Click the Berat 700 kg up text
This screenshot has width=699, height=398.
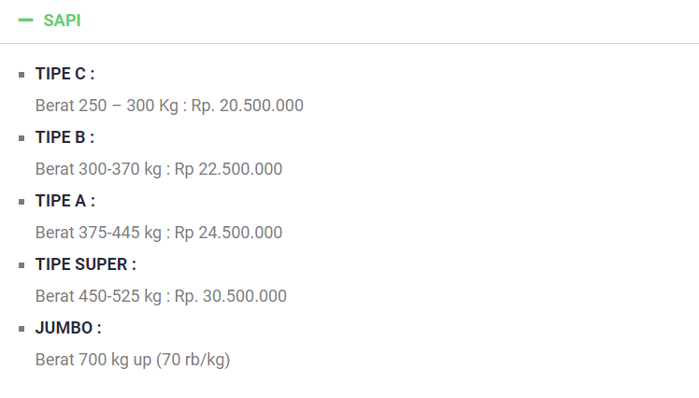coord(93,360)
